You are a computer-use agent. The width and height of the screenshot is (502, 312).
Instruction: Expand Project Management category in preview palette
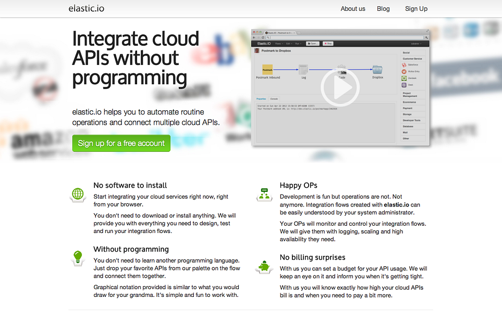(x=413, y=95)
